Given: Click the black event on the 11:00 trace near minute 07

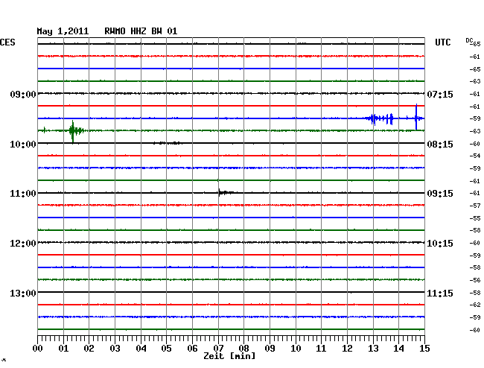Looking at the screenshot, I should click(x=226, y=193).
